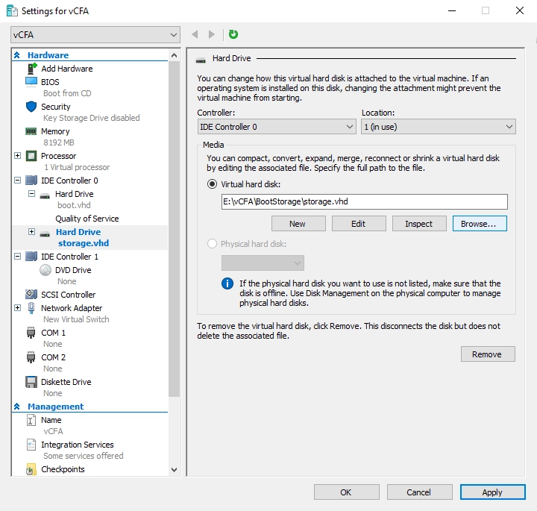Click the OK button

tap(347, 492)
